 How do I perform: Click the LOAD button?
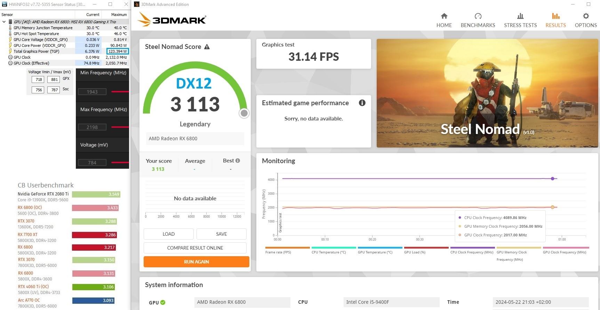coord(168,234)
